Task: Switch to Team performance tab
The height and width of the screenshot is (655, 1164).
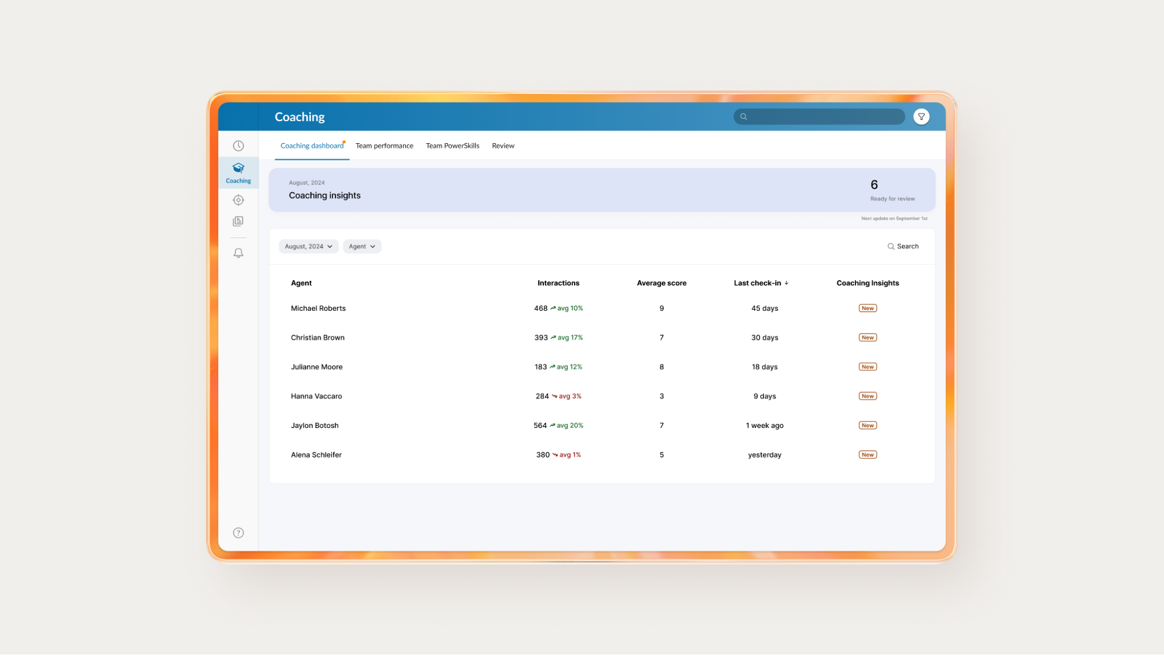Action: 384,146
